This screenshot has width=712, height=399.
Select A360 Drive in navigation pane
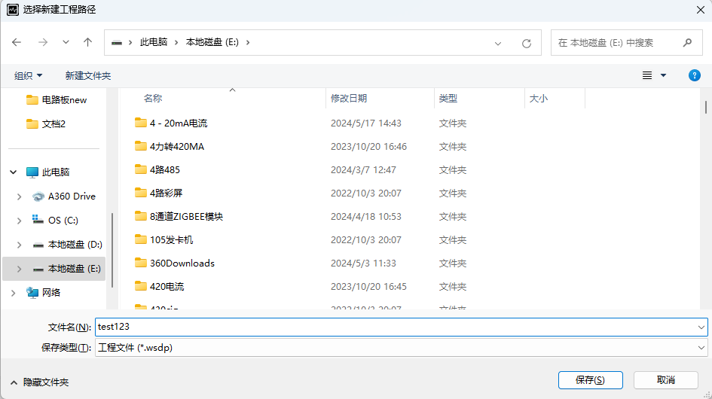tap(64, 196)
